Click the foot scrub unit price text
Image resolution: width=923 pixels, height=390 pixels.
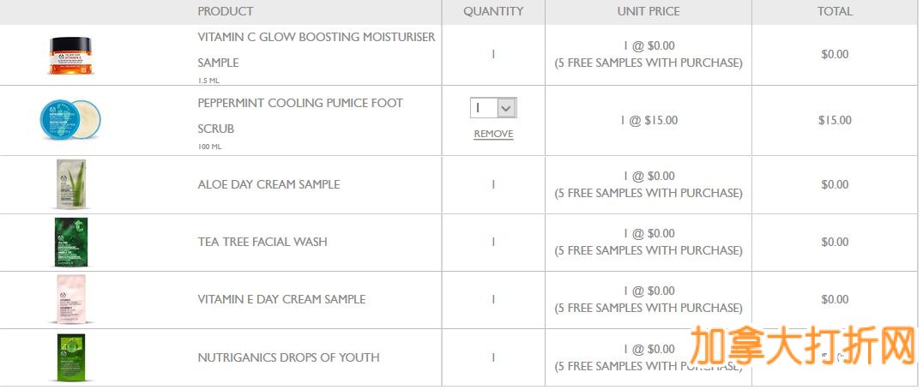pyautogui.click(x=649, y=120)
